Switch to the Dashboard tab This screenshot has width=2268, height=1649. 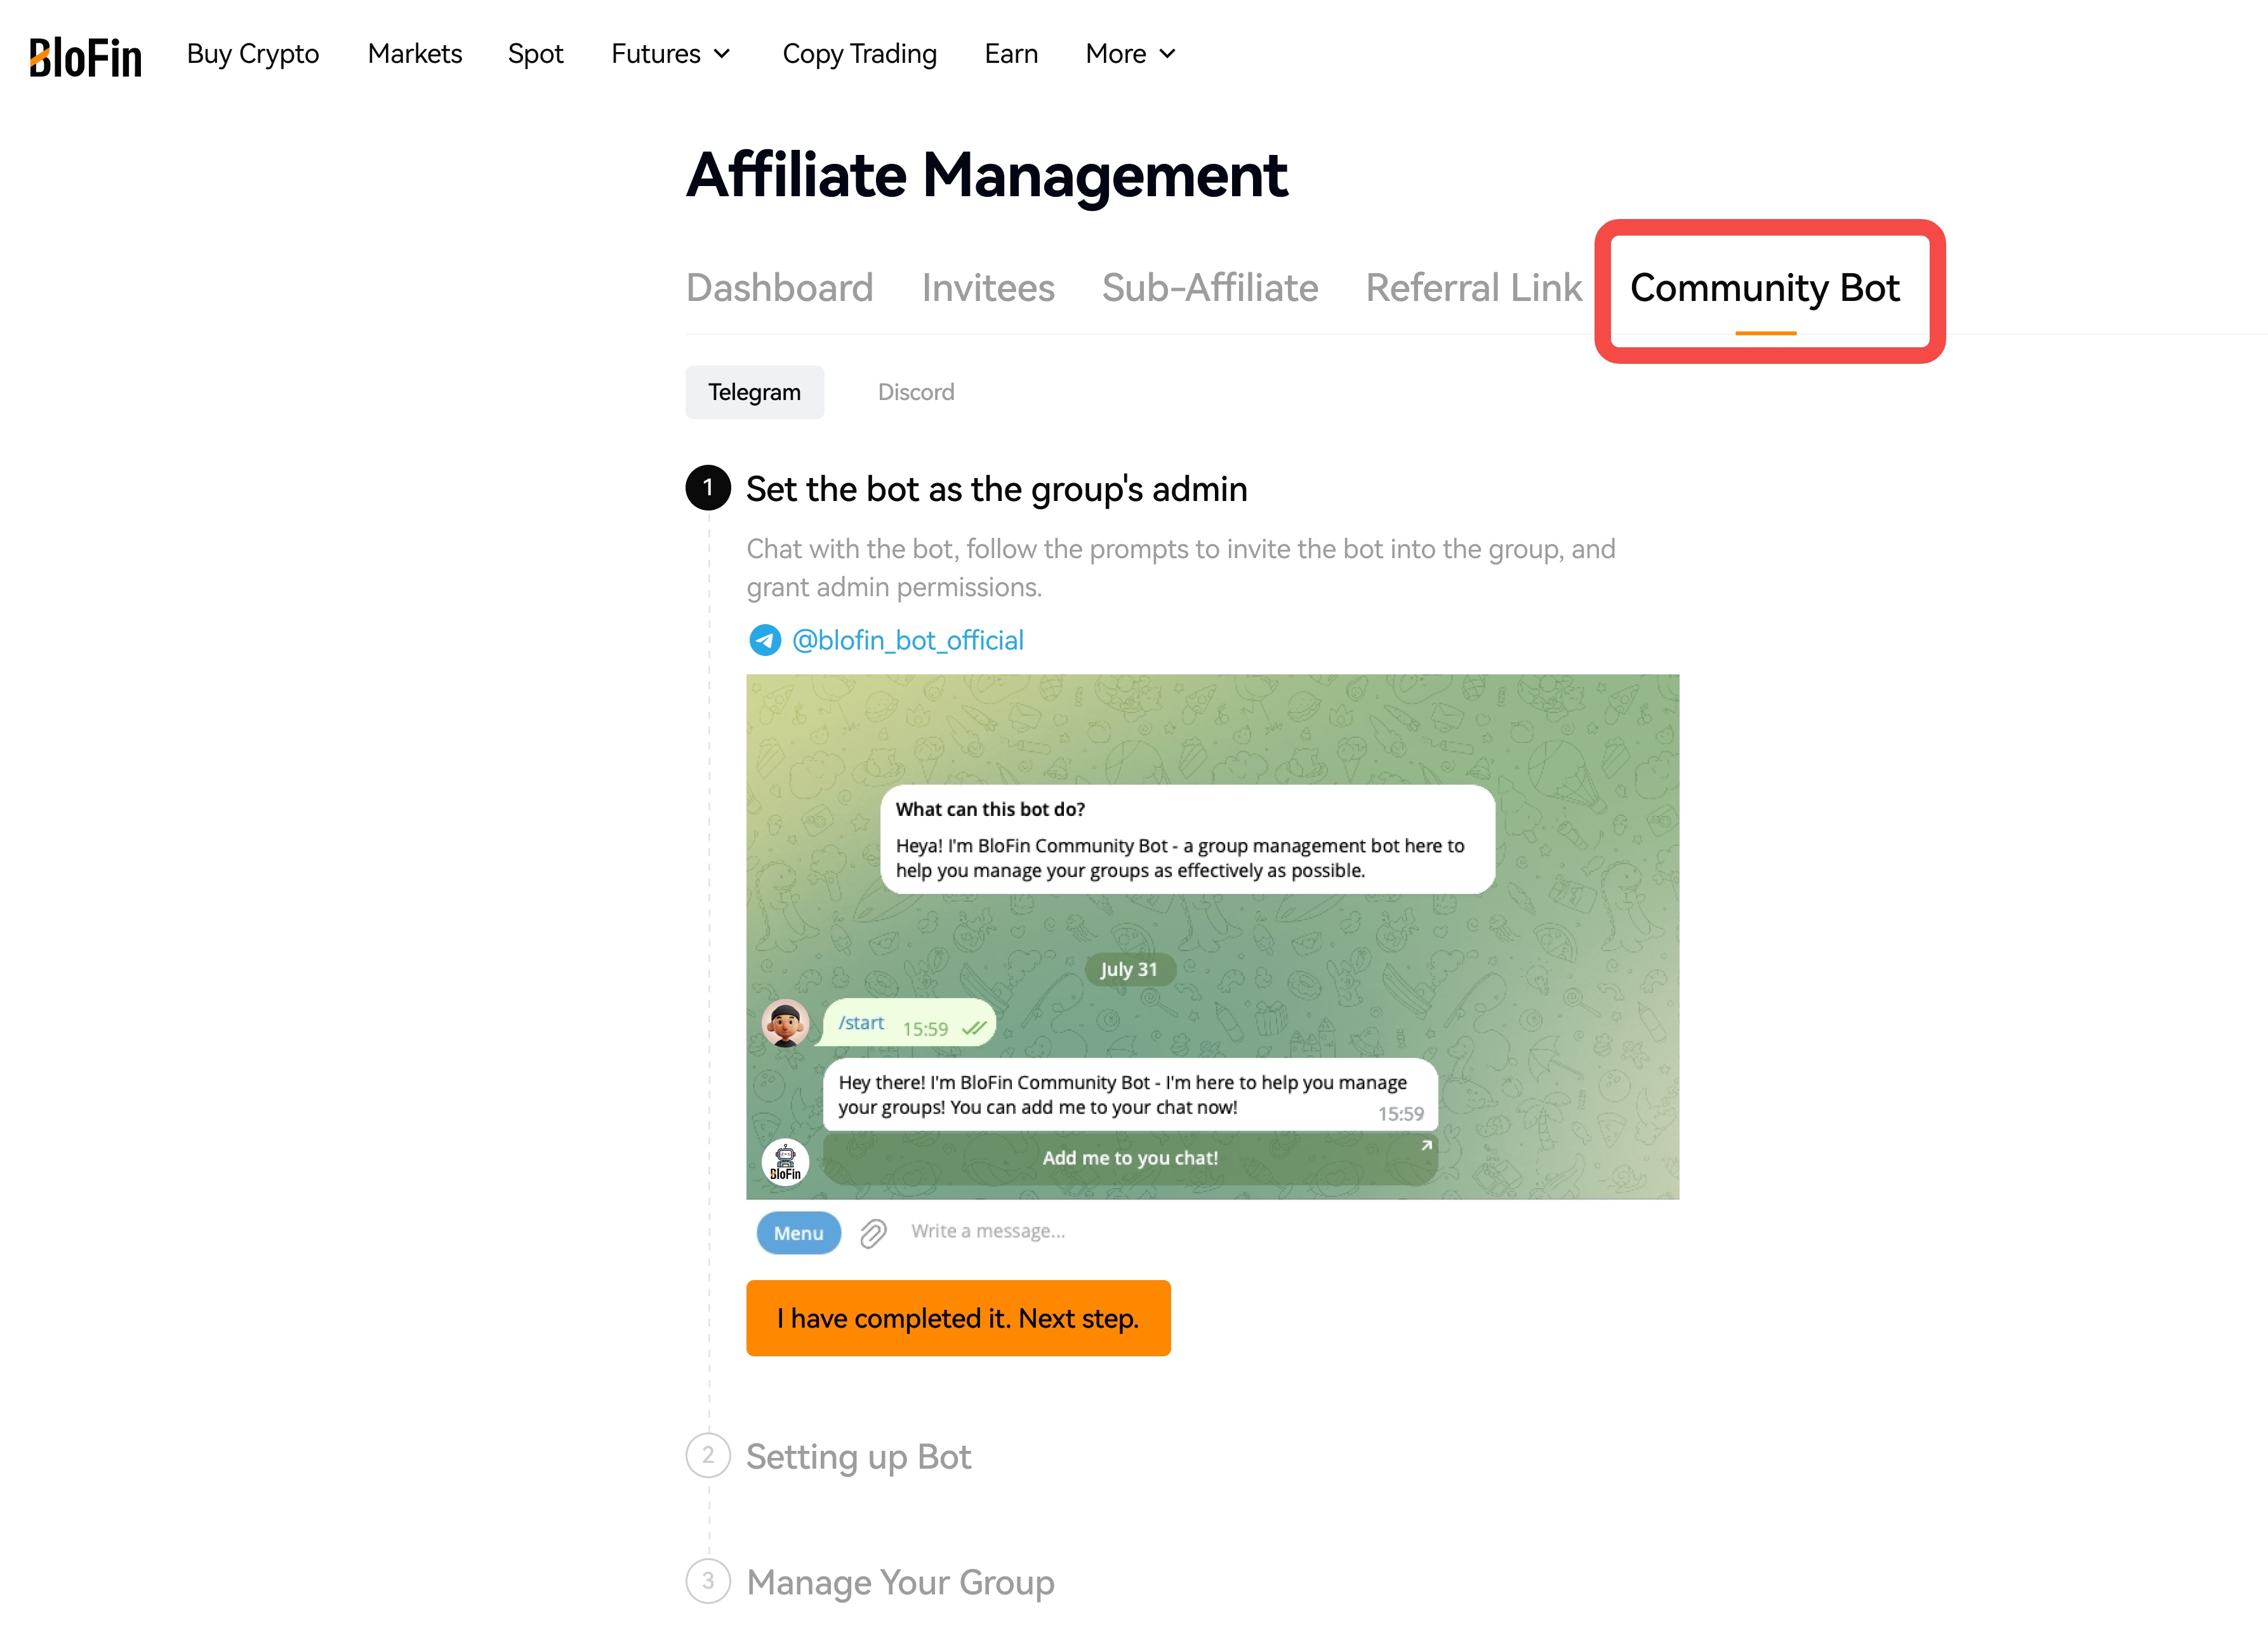click(779, 288)
